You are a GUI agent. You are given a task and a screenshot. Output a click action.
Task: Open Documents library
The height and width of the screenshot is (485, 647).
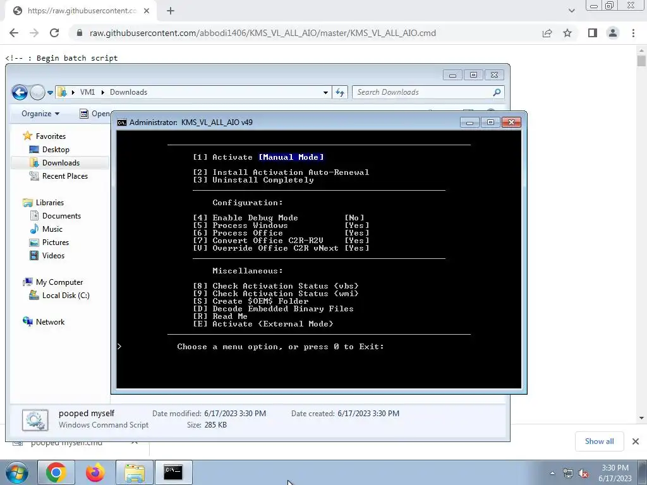pyautogui.click(x=61, y=216)
